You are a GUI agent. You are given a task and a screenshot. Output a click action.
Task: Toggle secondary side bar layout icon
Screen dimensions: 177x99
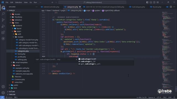[x=154, y=2]
